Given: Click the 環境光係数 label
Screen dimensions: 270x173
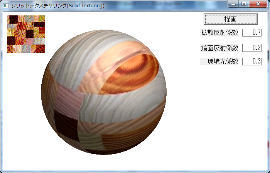Looking at the screenshot, I should (219, 61).
